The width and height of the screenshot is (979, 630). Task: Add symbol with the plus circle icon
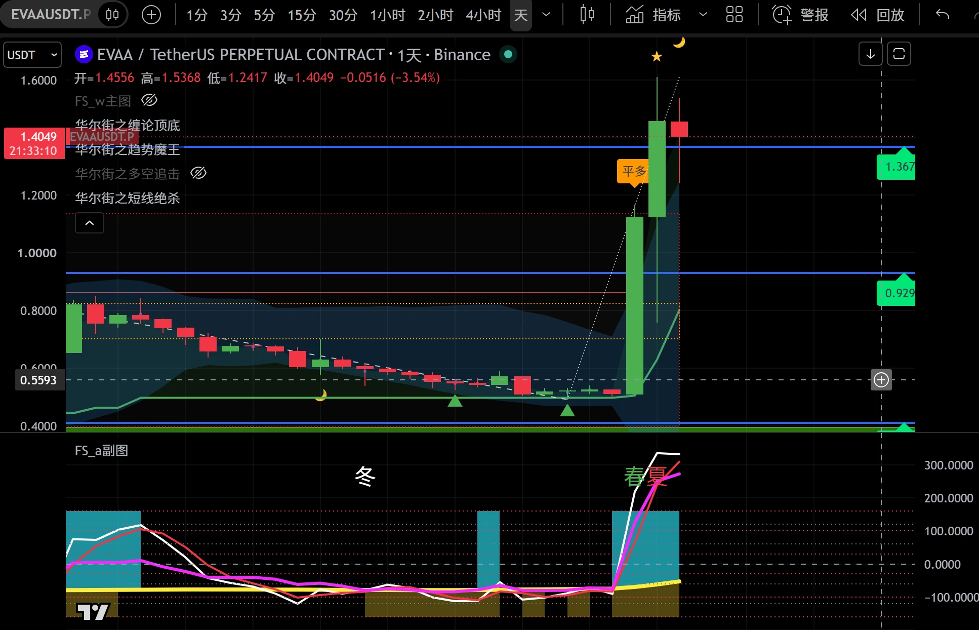(151, 15)
